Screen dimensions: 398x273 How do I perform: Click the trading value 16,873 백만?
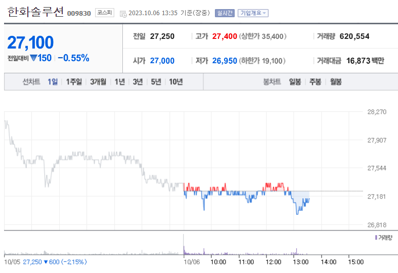tap(365, 61)
